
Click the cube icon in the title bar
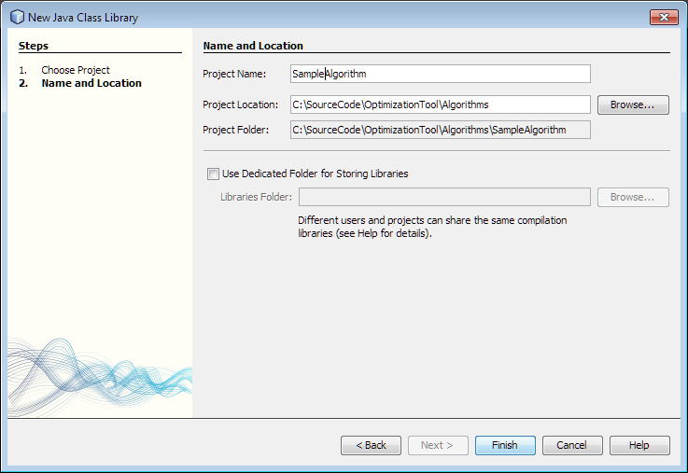click(x=17, y=17)
